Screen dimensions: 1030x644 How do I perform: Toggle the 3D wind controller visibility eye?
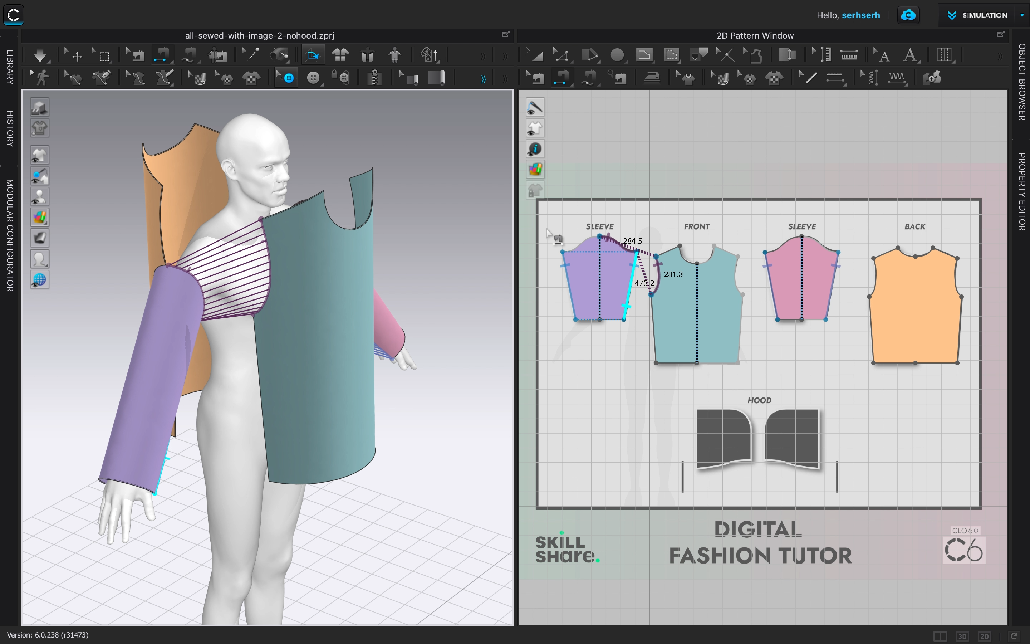(40, 279)
